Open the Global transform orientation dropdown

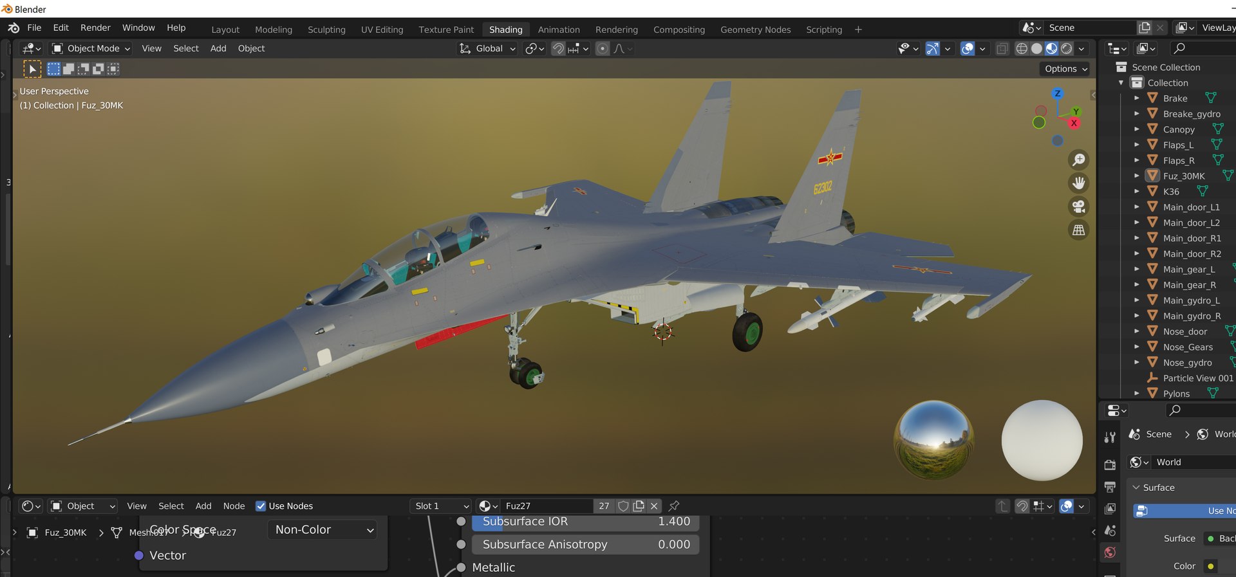tap(487, 49)
